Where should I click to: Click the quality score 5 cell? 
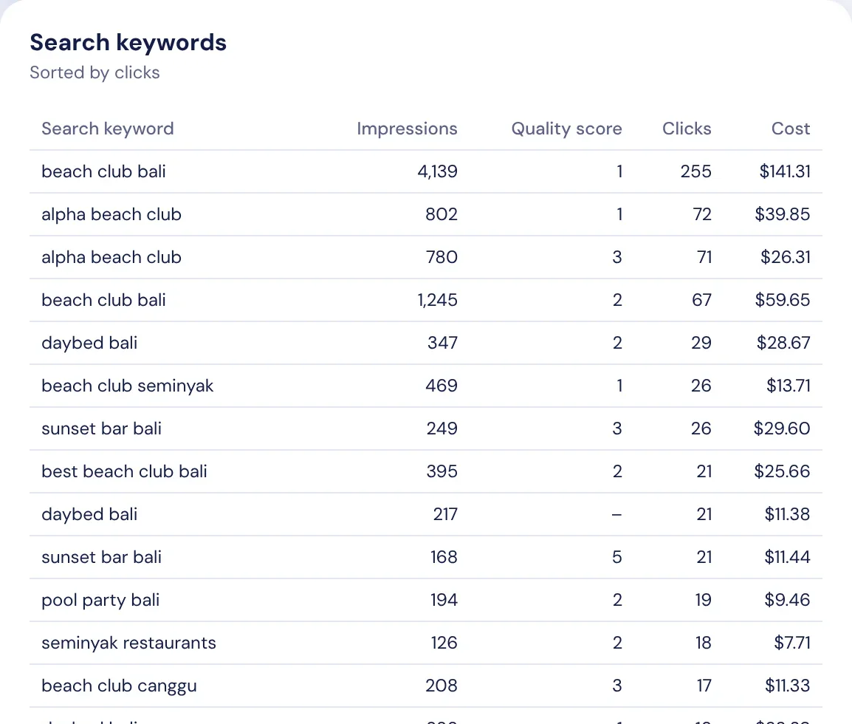click(x=616, y=557)
